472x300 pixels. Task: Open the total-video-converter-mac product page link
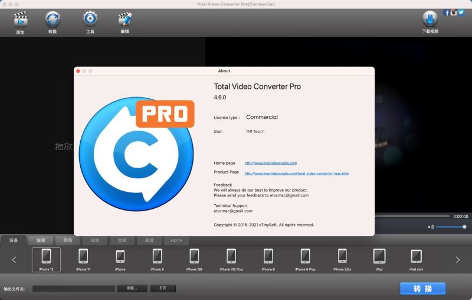click(297, 174)
